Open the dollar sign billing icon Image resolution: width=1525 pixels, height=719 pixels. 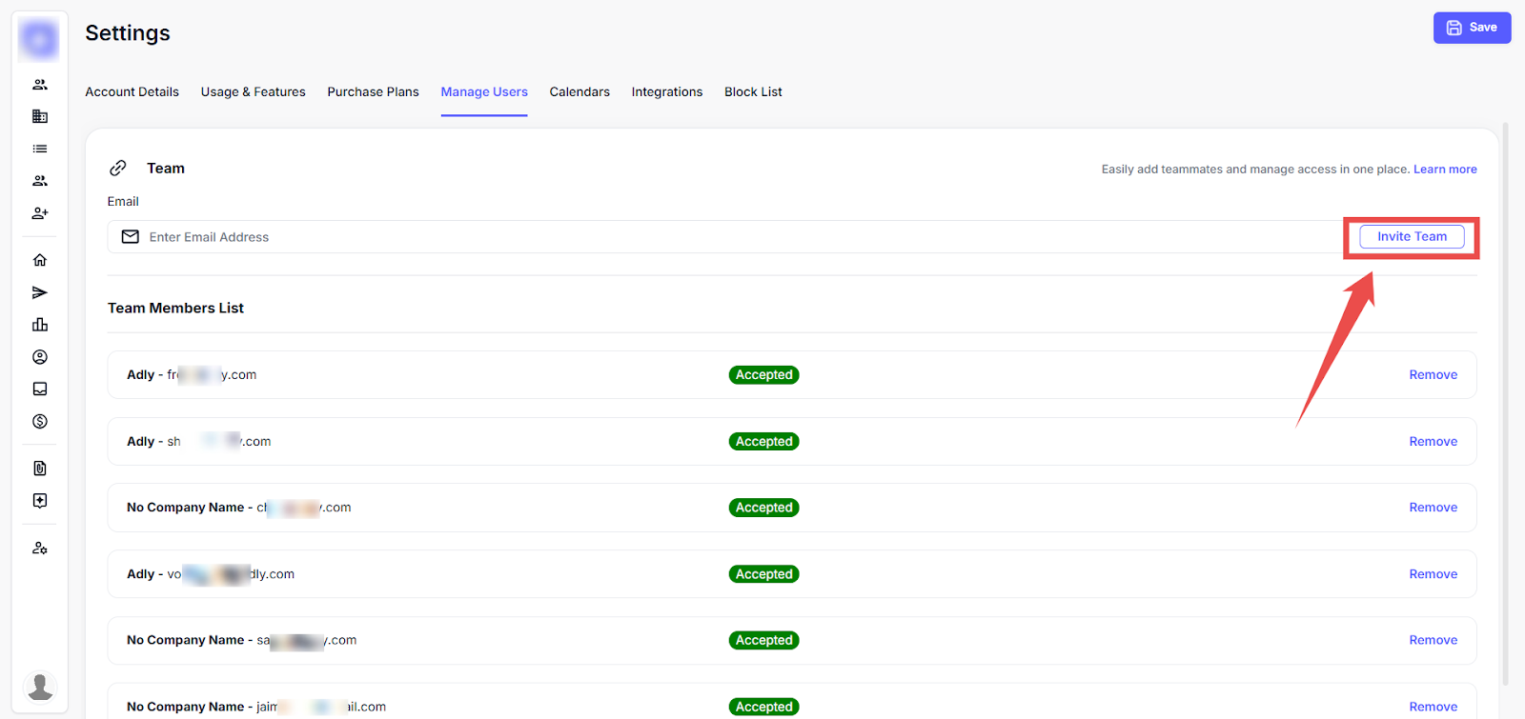pos(40,421)
